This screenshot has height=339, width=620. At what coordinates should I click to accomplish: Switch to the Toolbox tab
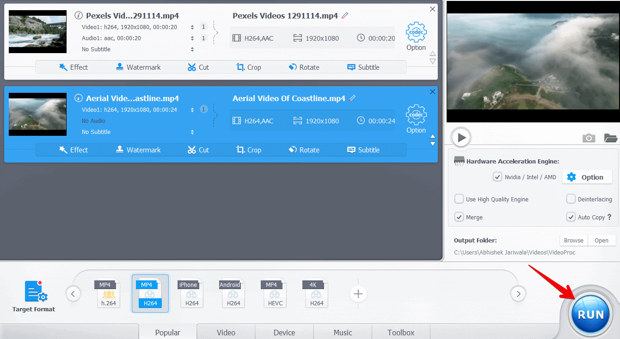point(401,332)
